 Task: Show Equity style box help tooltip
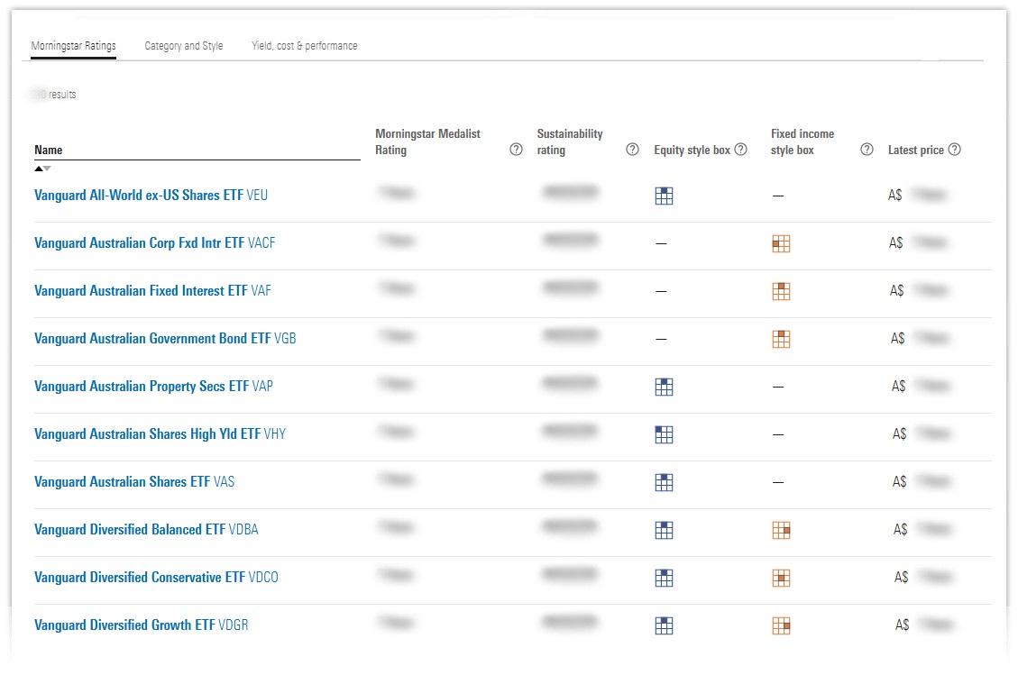pos(741,150)
